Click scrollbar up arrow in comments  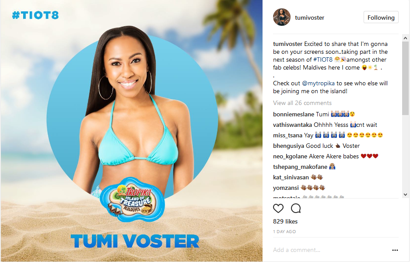click(x=405, y=38)
